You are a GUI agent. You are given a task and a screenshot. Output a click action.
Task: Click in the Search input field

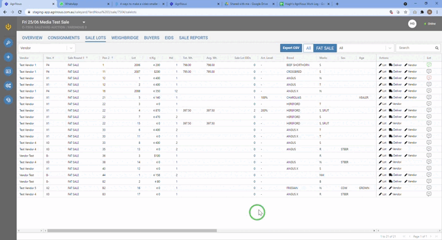coord(415,48)
